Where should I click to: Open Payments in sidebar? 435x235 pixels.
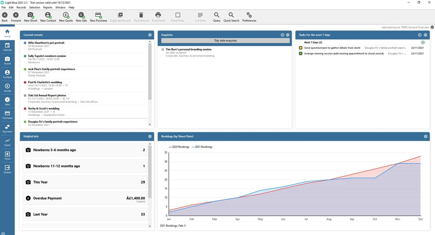(7, 128)
